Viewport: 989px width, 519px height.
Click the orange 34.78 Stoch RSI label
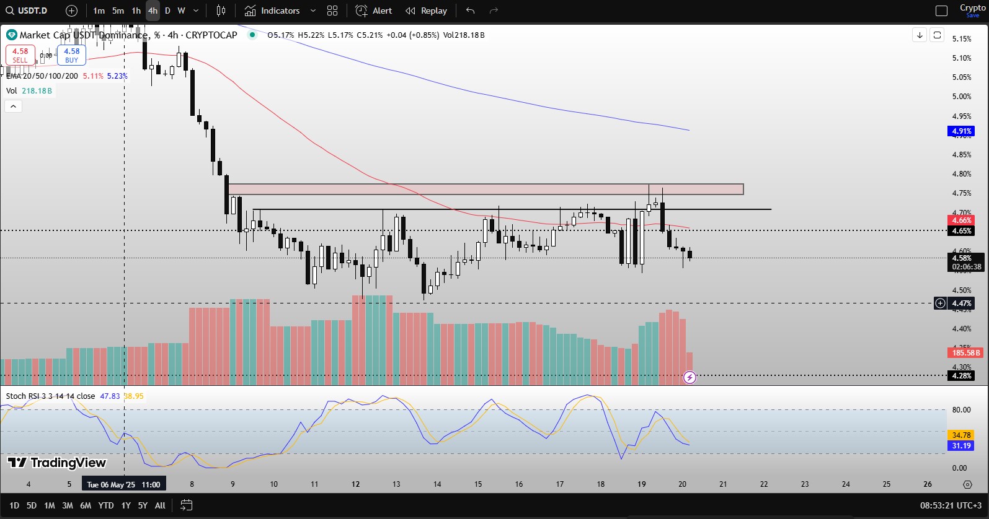point(961,435)
